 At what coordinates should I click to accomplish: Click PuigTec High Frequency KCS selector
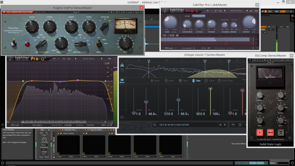coord(81,44)
